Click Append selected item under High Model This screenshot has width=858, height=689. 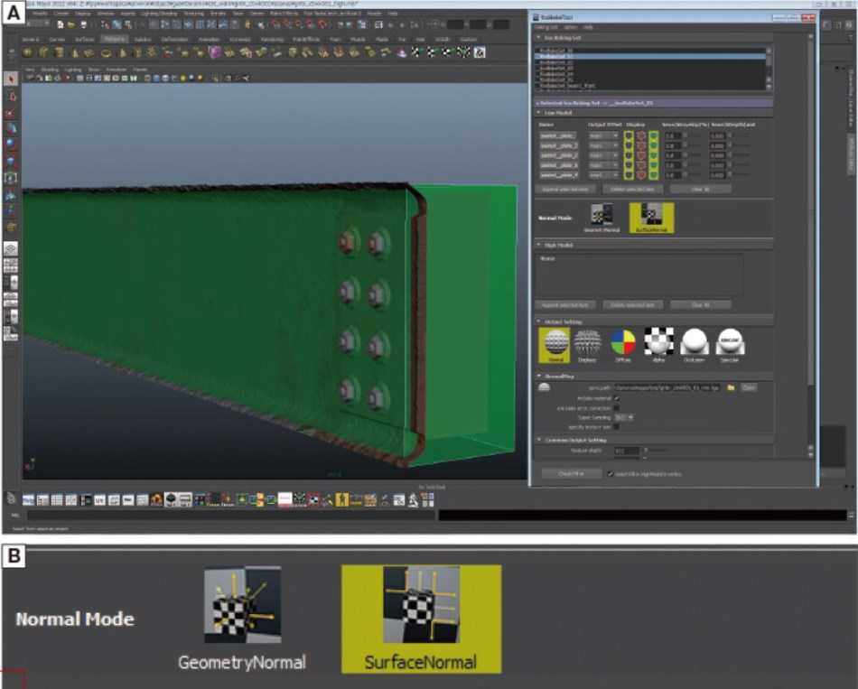(565, 305)
